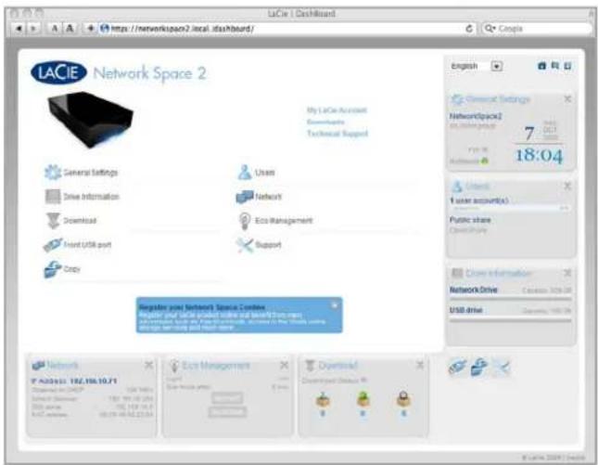Click the drive icon in Drive Information widget
The width and height of the screenshot is (598, 465).
[x=457, y=273]
